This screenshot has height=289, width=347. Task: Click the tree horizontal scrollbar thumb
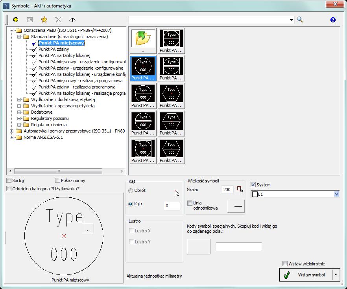click(58, 171)
